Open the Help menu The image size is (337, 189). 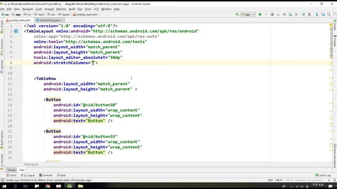(116, 9)
